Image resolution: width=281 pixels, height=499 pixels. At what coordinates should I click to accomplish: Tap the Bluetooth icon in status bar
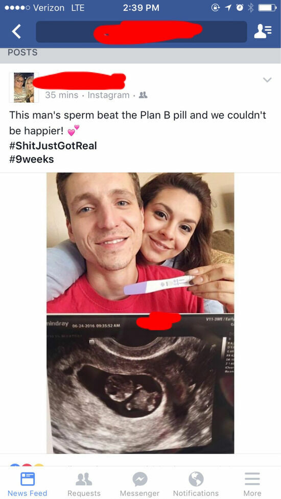251,8
